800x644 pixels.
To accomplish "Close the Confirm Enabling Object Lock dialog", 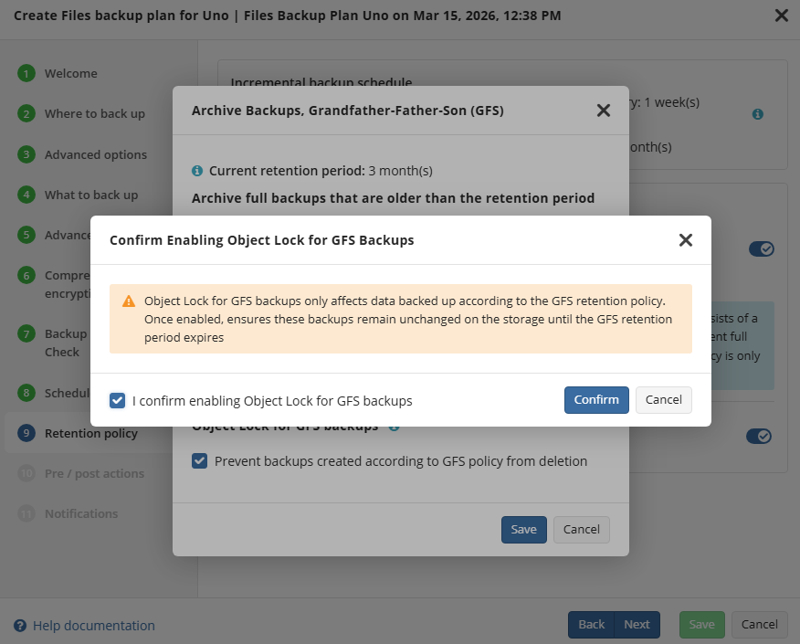I will [x=686, y=240].
